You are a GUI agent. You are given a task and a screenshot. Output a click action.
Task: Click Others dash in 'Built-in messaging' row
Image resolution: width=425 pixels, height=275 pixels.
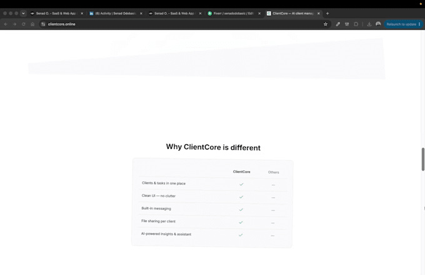point(273,210)
